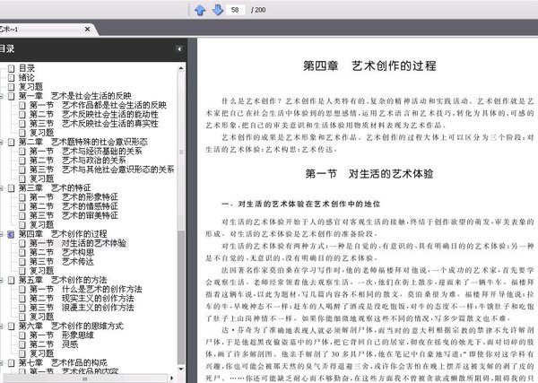
Task: Open 第一节 艺术与经济基础的关系
Action: click(86, 151)
